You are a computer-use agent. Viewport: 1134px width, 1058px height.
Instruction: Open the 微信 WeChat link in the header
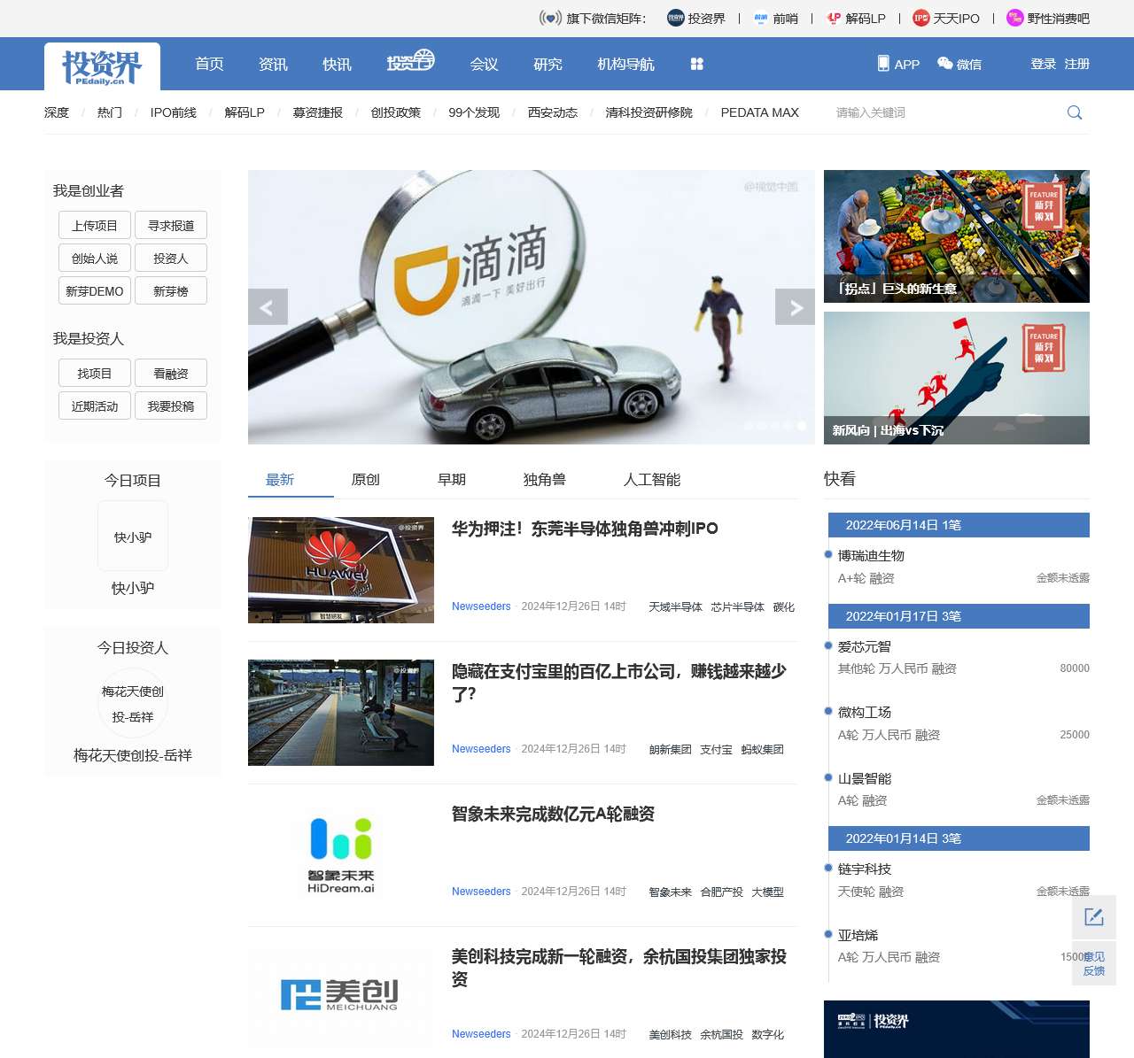[959, 64]
